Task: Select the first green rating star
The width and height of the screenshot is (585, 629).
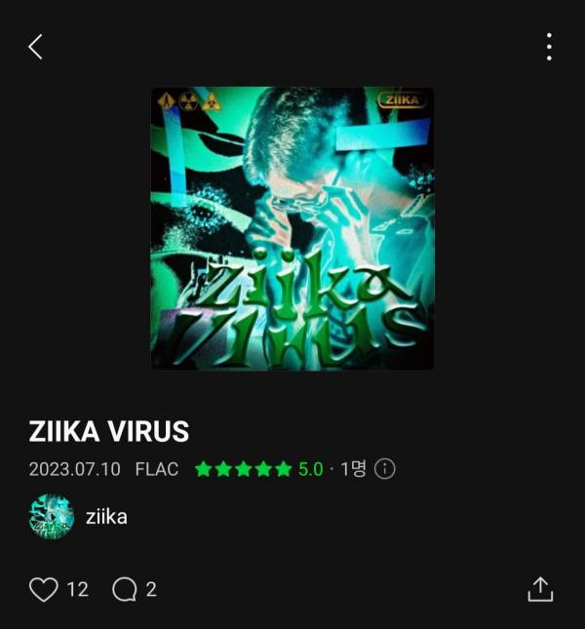Action: 203,468
